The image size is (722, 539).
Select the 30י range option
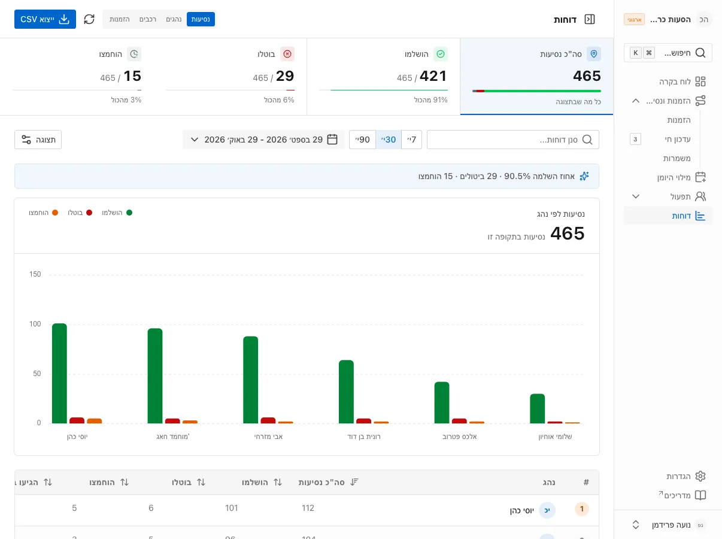point(389,140)
